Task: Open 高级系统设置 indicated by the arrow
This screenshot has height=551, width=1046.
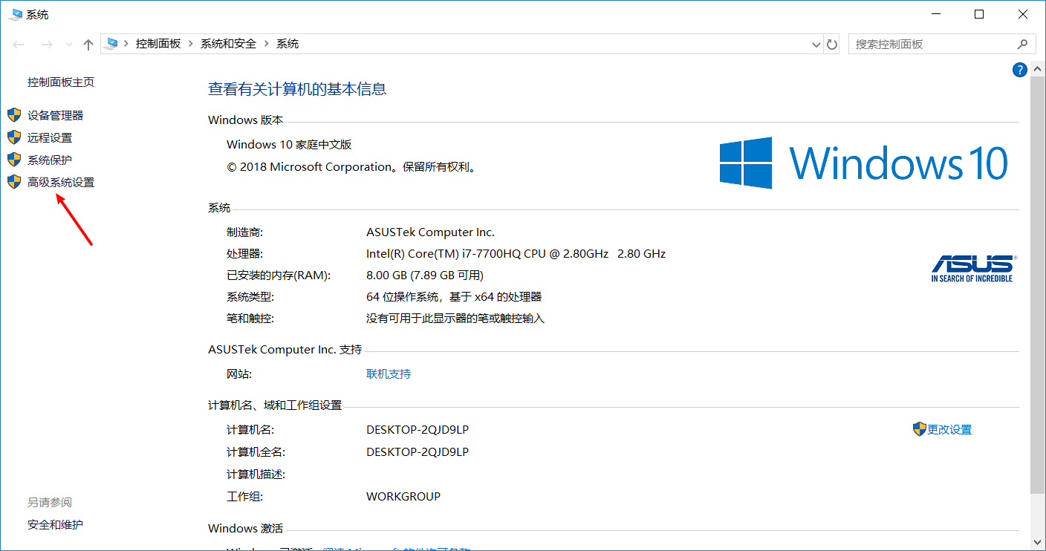Action: pyautogui.click(x=60, y=182)
